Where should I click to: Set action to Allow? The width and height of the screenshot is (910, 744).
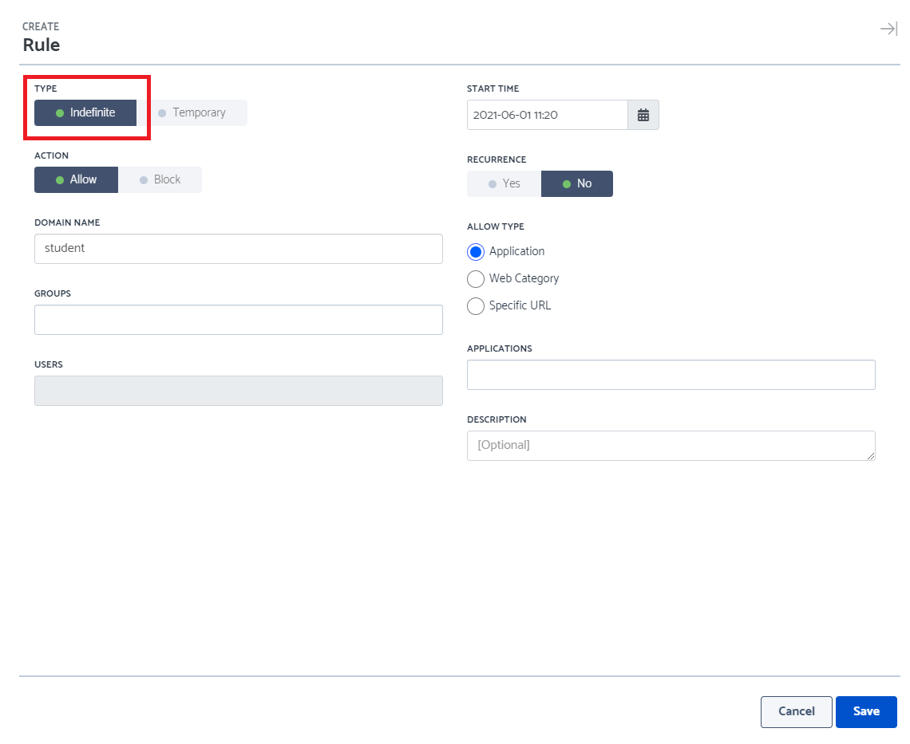pyautogui.click(x=76, y=179)
